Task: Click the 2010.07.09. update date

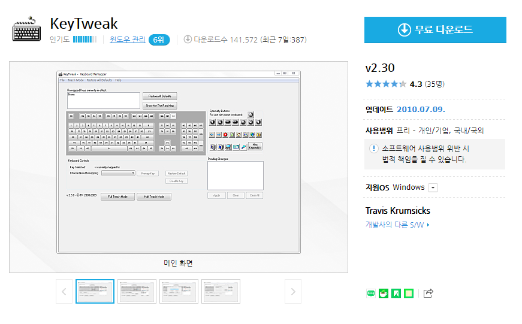Action: (x=421, y=110)
